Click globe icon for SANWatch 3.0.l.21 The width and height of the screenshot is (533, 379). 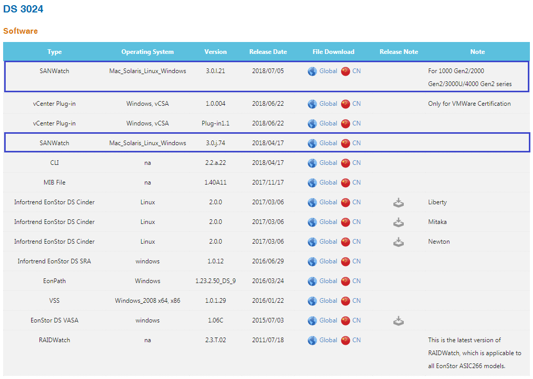[x=312, y=72]
